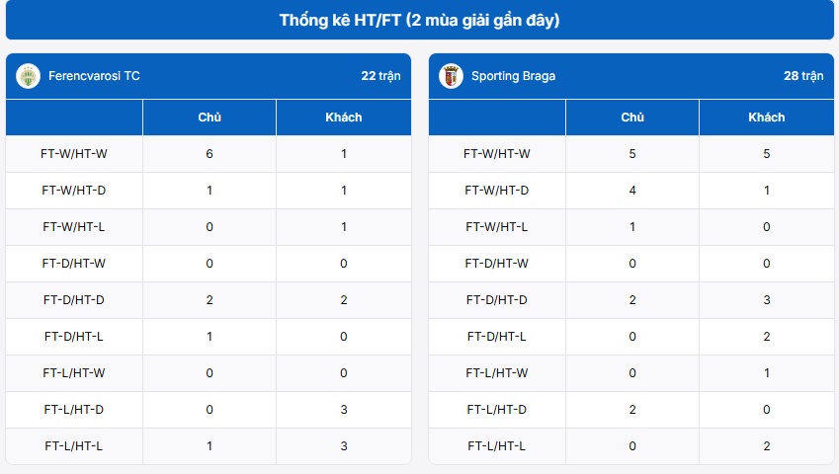The image size is (839, 474).
Task: Click Ferencvarosi home value 1 for FT-W/HT-D
Action: (x=210, y=191)
